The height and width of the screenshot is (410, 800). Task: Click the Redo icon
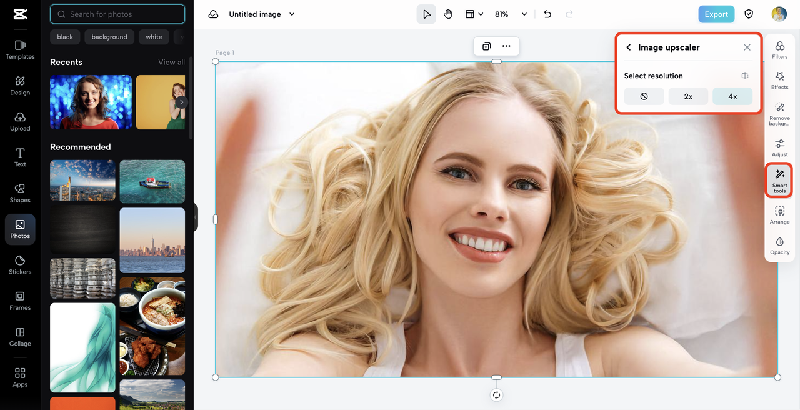(x=569, y=14)
